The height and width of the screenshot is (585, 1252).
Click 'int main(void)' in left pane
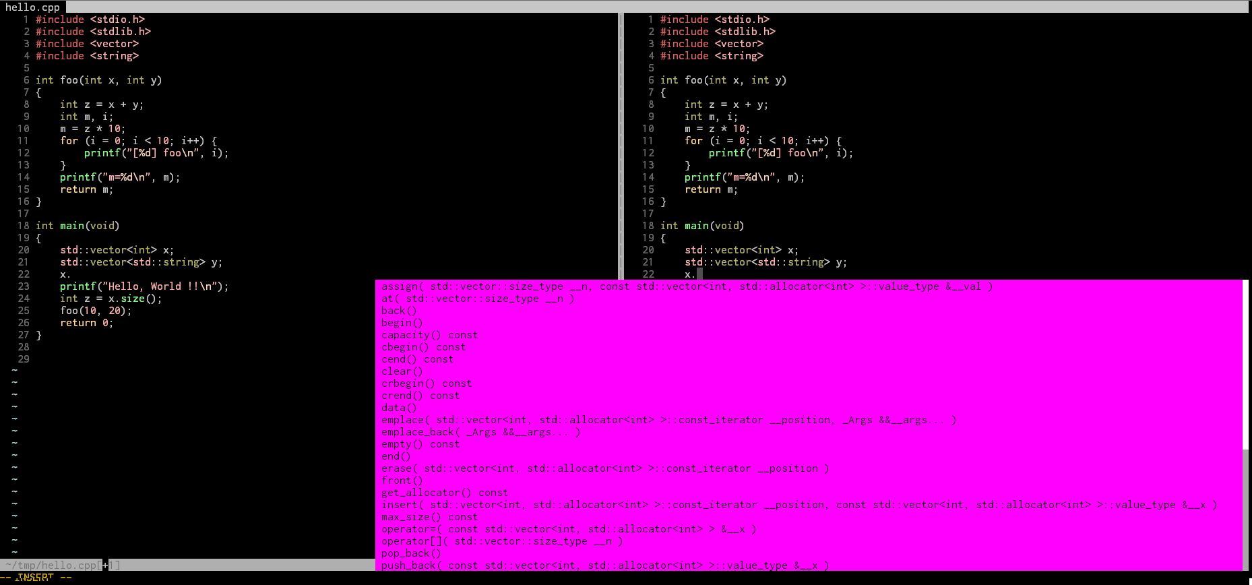(x=77, y=226)
